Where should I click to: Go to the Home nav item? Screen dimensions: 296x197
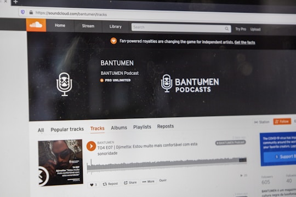point(60,26)
